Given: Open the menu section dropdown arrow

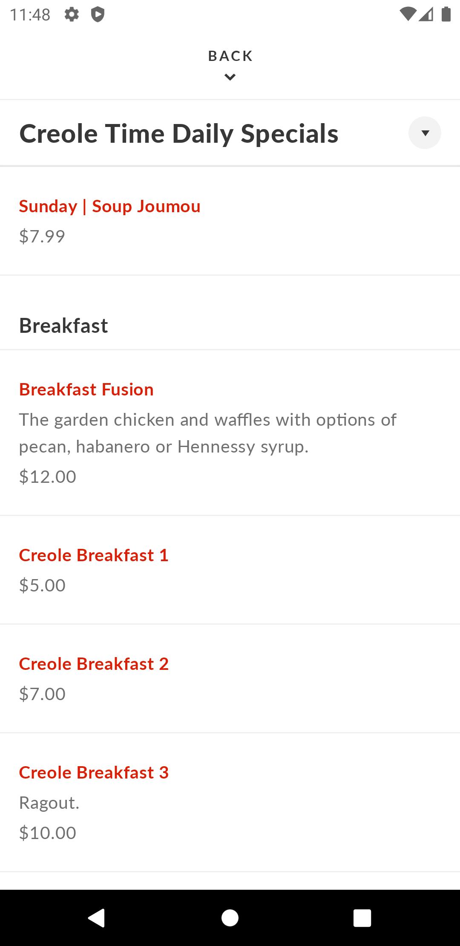Looking at the screenshot, I should pyautogui.click(x=425, y=133).
